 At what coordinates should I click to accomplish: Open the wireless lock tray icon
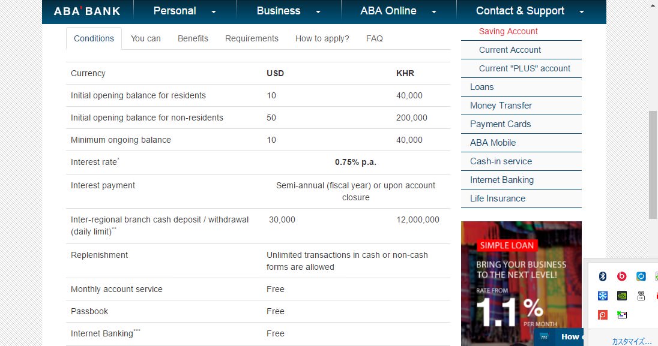641,296
